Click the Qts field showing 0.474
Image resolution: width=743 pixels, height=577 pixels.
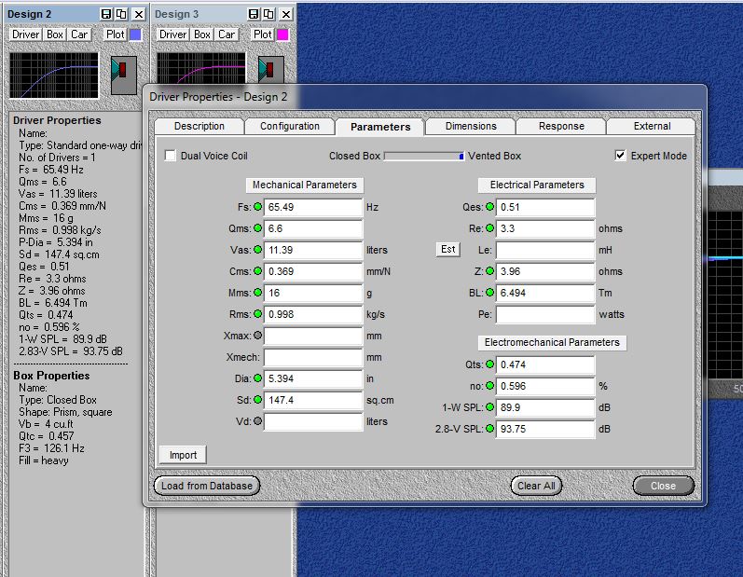(x=545, y=364)
